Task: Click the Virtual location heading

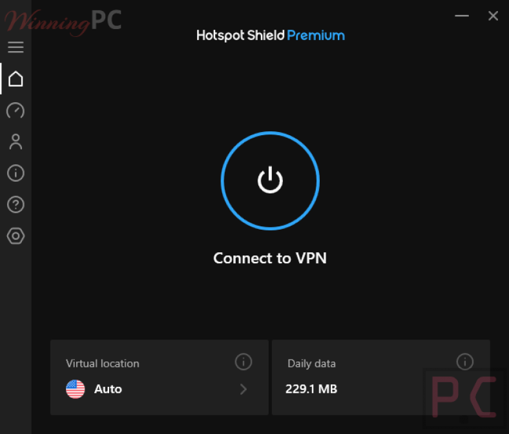Action: [x=102, y=363]
